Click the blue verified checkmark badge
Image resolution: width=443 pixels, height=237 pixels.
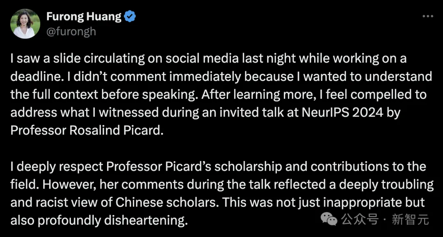coord(130,17)
